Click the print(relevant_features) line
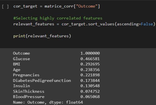The image size is (156, 105). tap(42, 36)
